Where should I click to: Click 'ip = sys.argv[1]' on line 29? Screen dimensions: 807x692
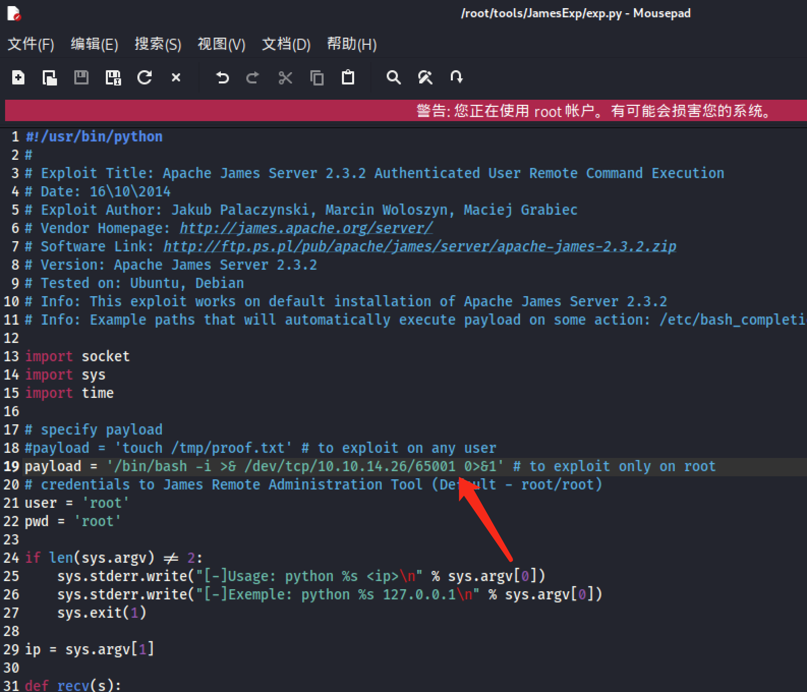point(90,649)
